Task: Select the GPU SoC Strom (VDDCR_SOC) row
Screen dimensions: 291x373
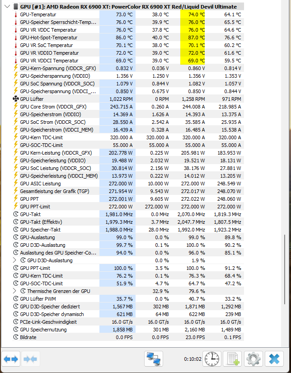Action: (128, 122)
